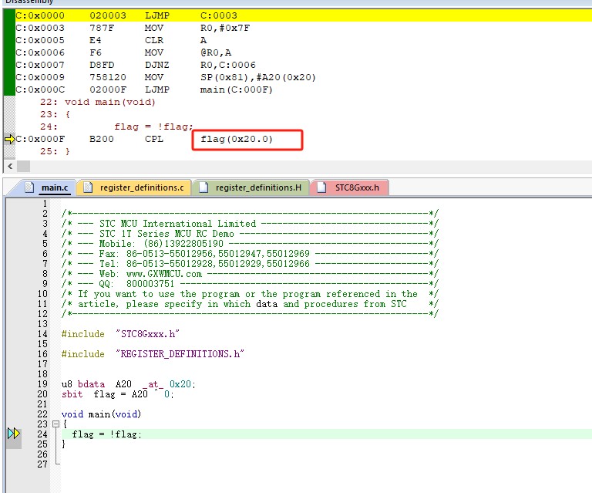Viewport: 592px width, 493px height.
Task: Select the C:0x0003 MOV R0,#0x7F line
Action: coord(132,28)
